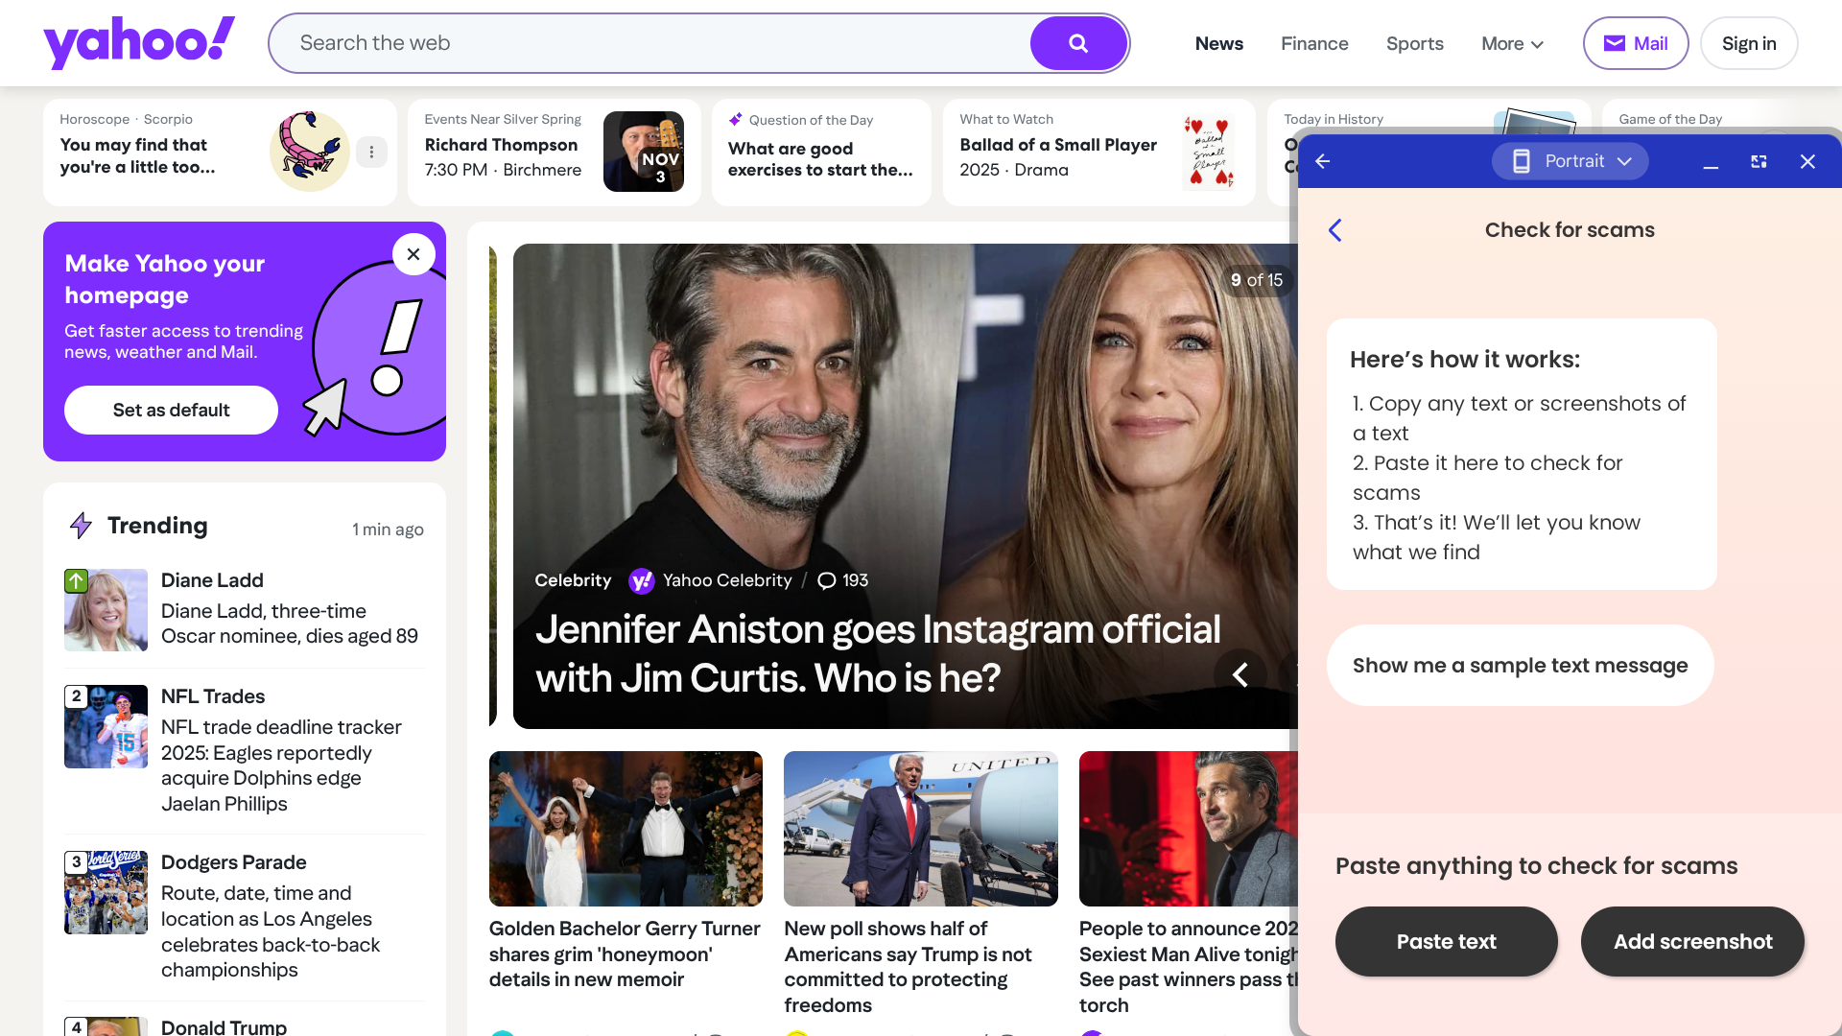Click the Paste text button
Viewport: 1842px width, 1036px height.
[x=1447, y=941]
